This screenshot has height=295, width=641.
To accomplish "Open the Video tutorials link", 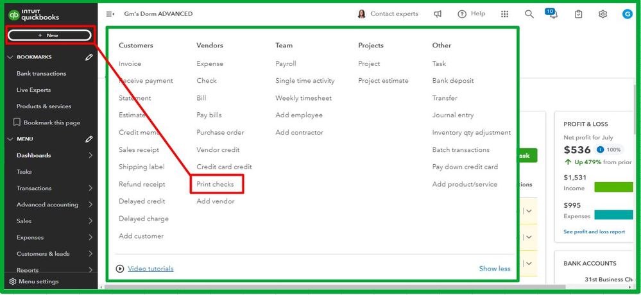I will point(150,269).
